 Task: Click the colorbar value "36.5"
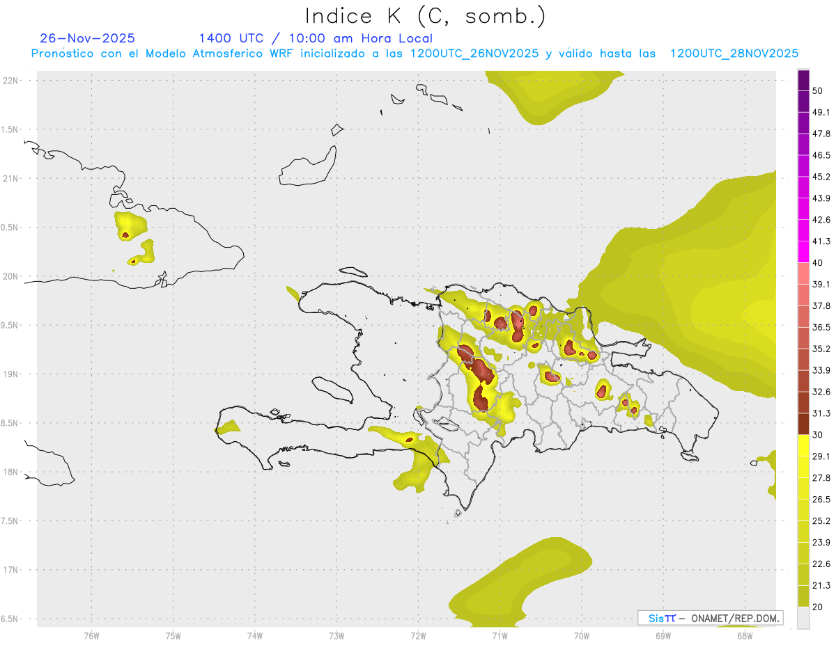821,327
